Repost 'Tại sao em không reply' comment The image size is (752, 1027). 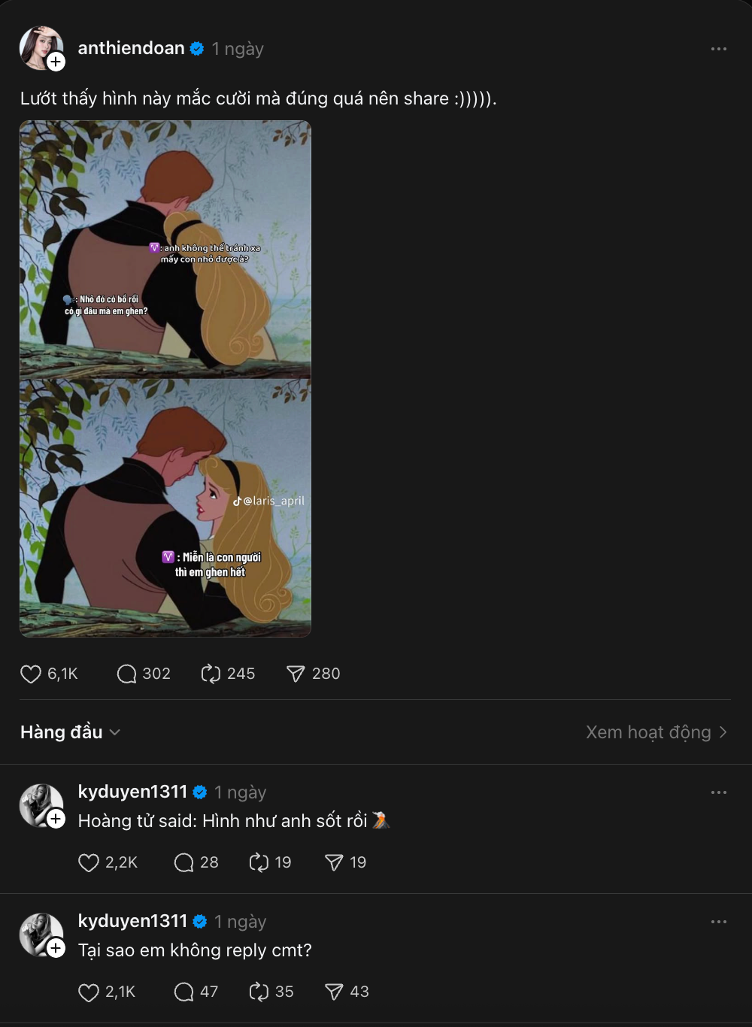click(259, 992)
